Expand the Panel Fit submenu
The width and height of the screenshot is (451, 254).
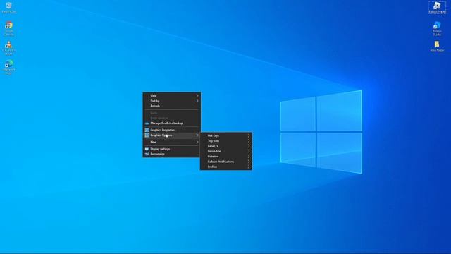226,146
